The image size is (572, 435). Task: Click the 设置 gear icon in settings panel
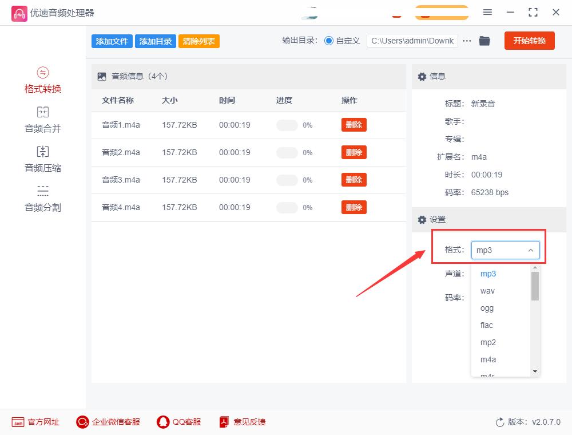click(x=422, y=220)
